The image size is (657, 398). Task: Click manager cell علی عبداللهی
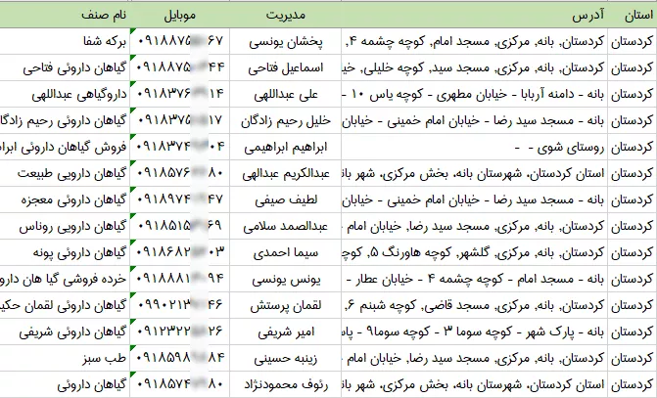tap(286, 94)
